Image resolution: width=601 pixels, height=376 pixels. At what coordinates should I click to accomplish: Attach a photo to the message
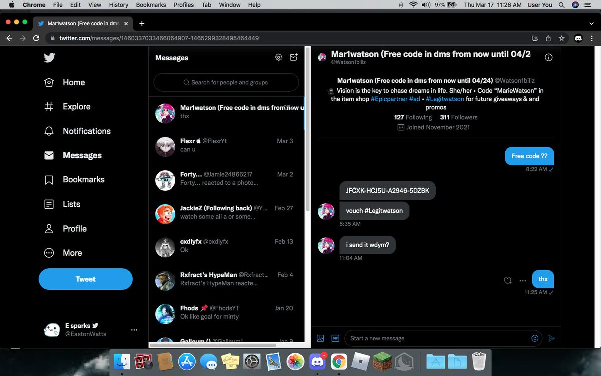point(321,338)
